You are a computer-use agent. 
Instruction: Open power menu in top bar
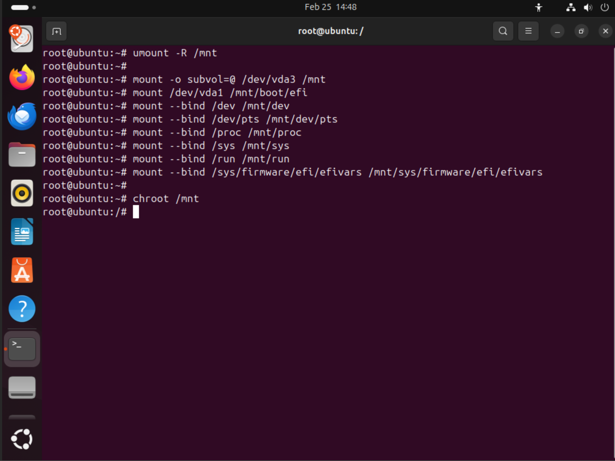coord(604,7)
